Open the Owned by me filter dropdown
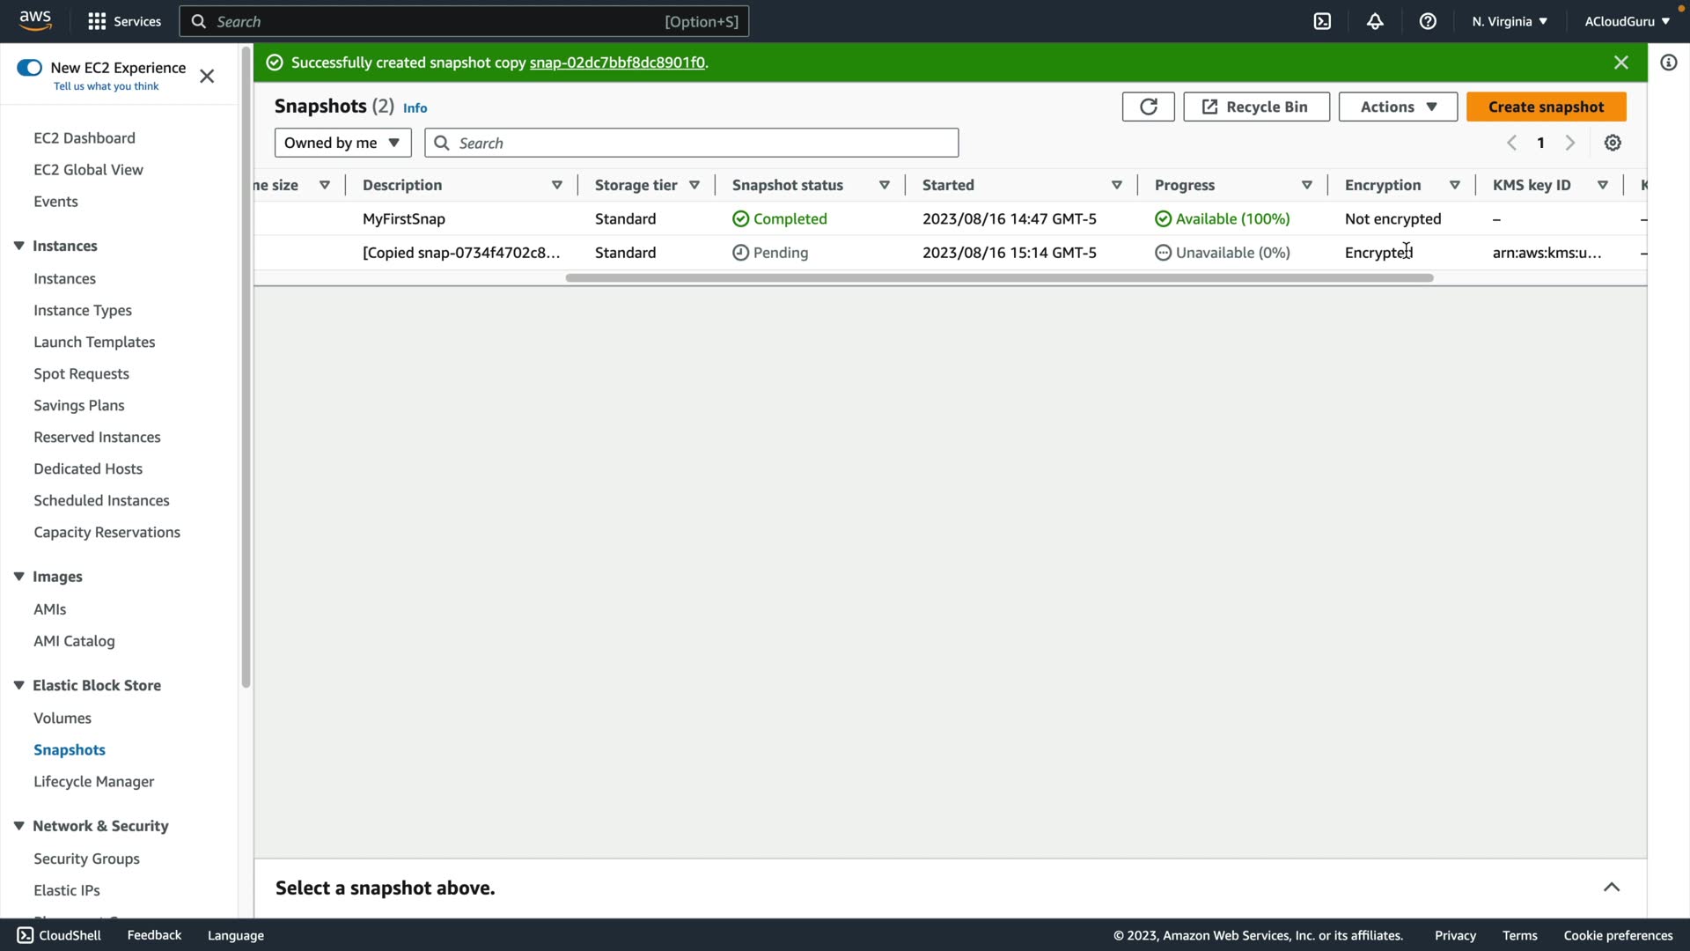The width and height of the screenshot is (1690, 951). (x=342, y=143)
